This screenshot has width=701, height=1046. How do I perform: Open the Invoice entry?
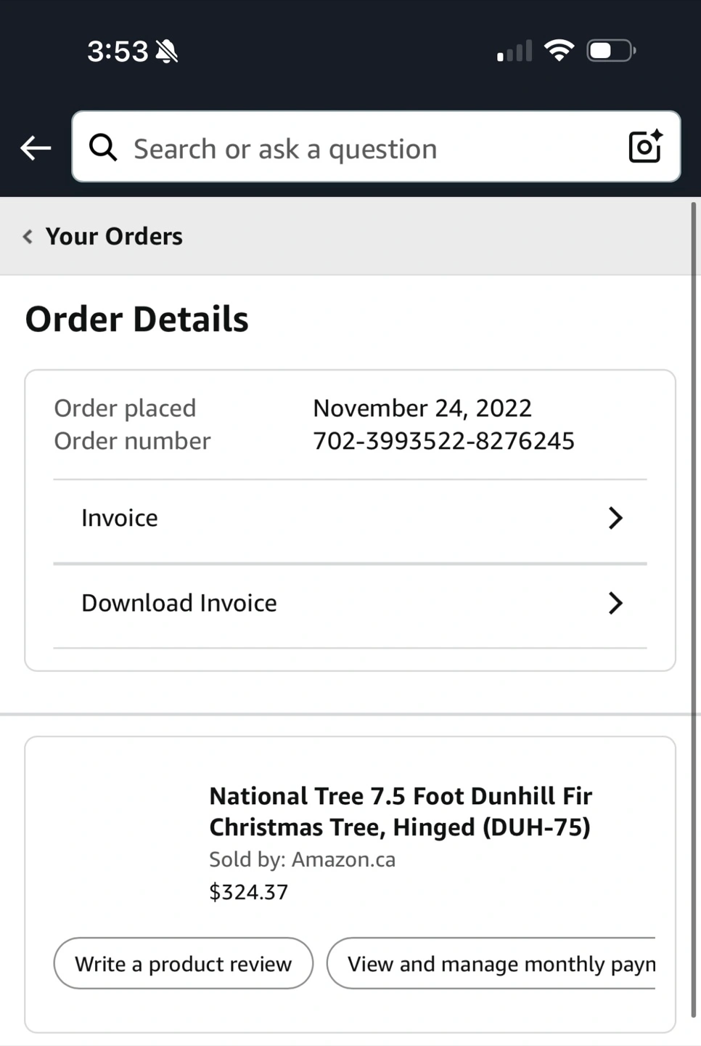tap(350, 519)
